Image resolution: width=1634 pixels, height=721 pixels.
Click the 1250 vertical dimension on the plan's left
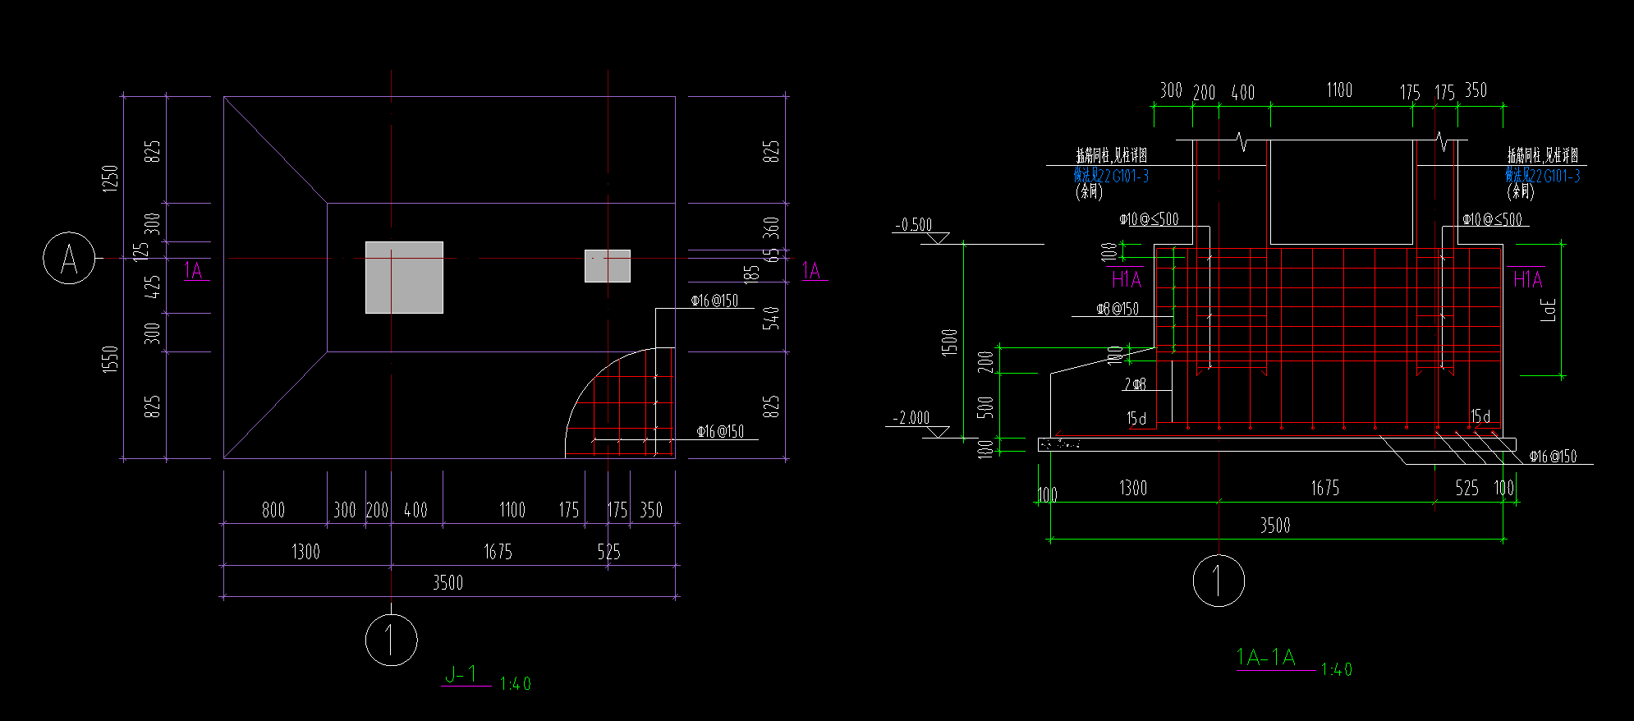[x=110, y=177]
